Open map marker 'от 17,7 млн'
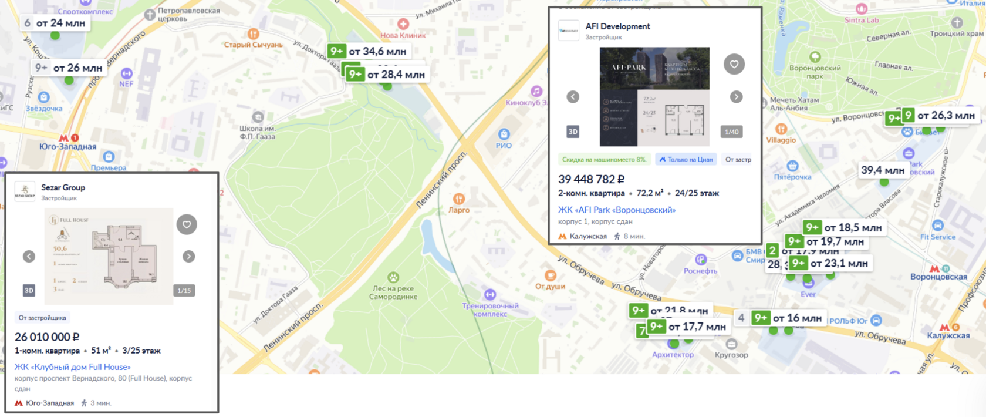The image size is (986, 417). point(689,327)
